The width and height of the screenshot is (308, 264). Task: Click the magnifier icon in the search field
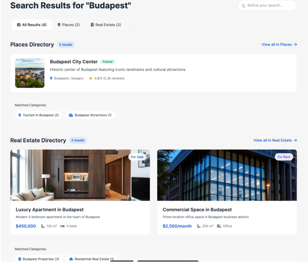pos(244,6)
